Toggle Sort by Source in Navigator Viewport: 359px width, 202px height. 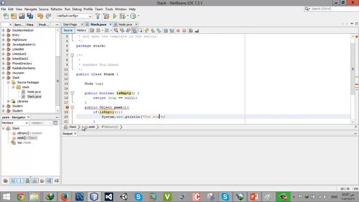coord(57,181)
